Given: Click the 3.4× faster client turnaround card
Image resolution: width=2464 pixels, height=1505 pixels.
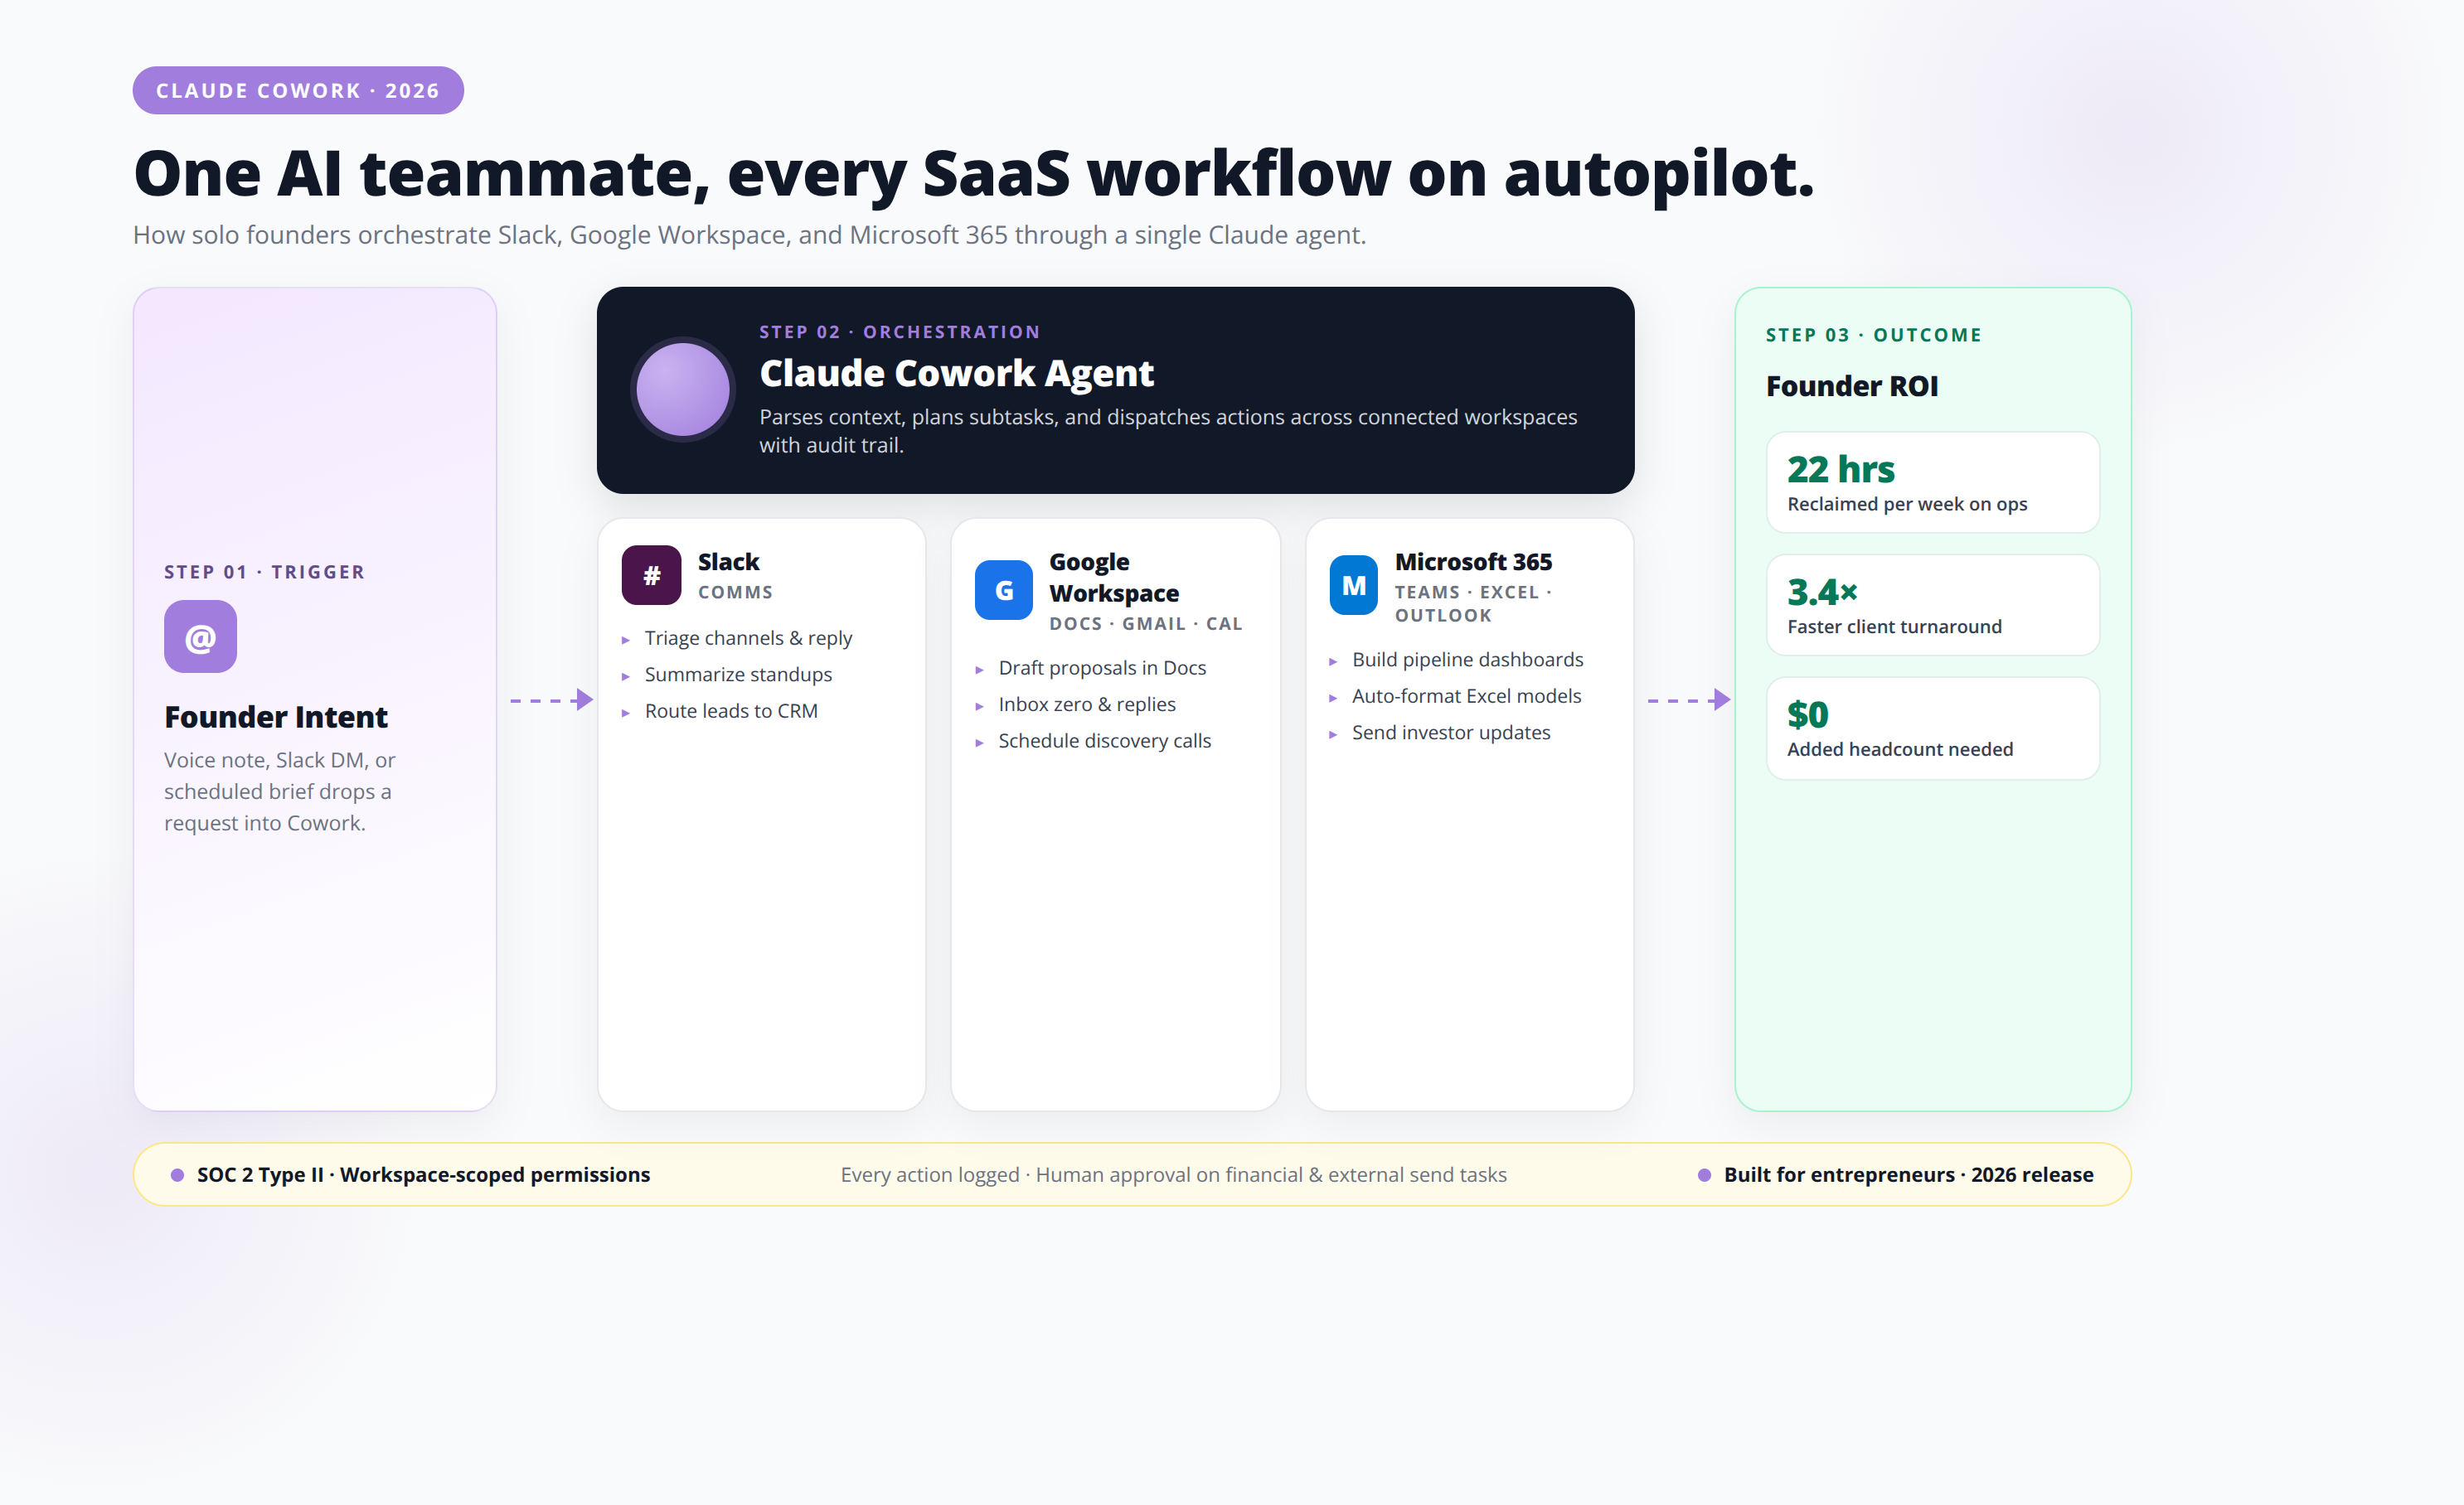Looking at the screenshot, I should coord(1932,606).
